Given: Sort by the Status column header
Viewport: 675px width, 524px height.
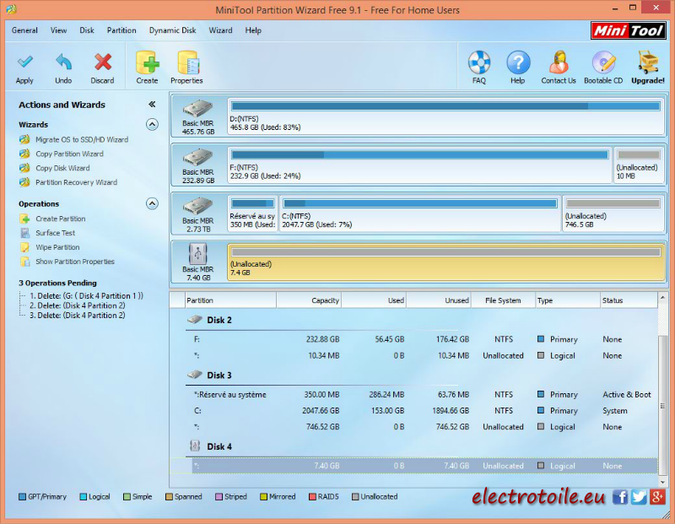Looking at the screenshot, I should [629, 300].
